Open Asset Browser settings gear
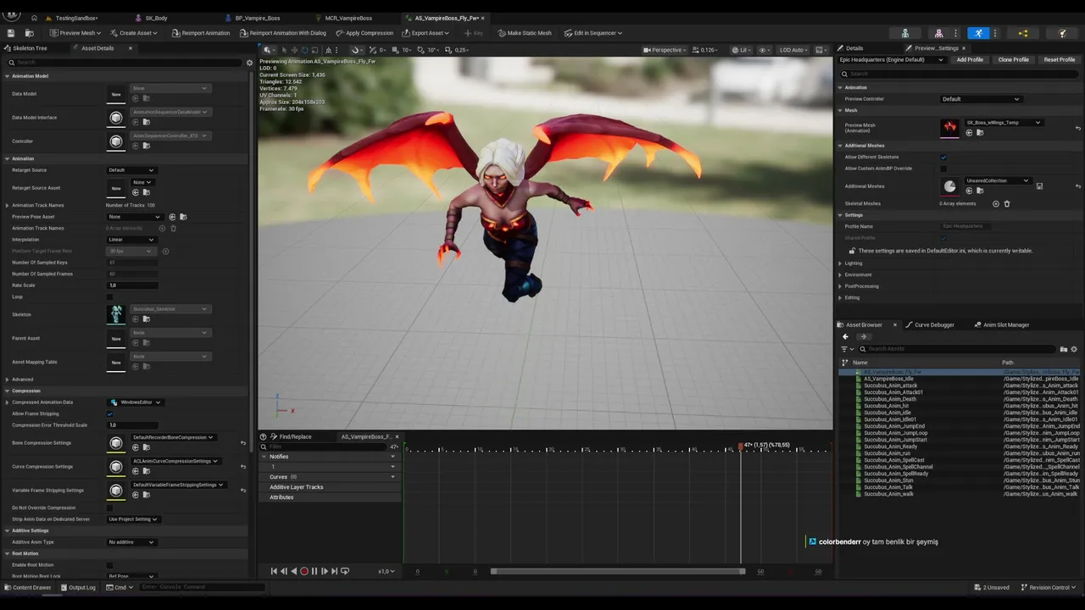1085x610 pixels. (1074, 349)
